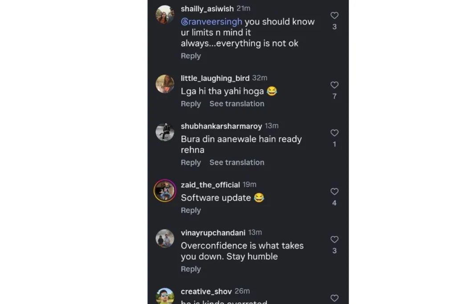Reply to shailly_asiwish's comment
456x304 pixels.
[191, 56]
